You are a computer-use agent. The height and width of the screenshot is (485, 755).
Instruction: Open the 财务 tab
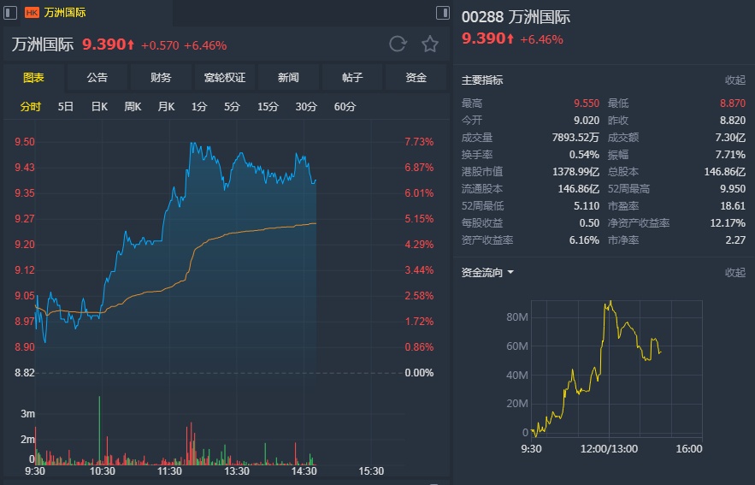161,77
